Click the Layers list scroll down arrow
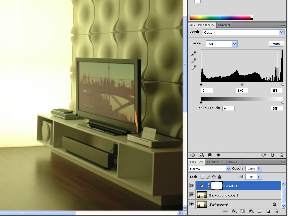288x216 pixels. click(x=283, y=206)
